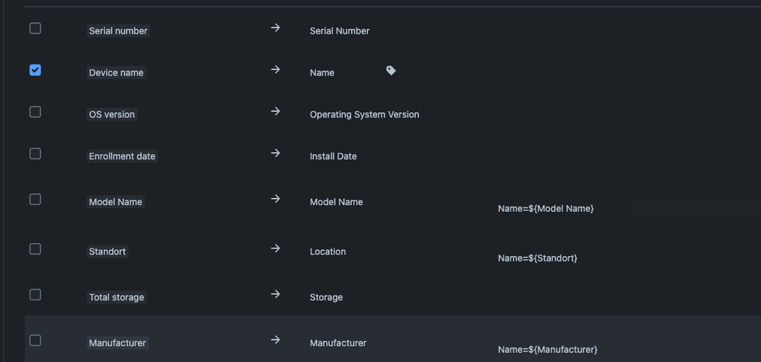The width and height of the screenshot is (761, 362).
Task: Click the Standort source field tag
Action: (107, 251)
